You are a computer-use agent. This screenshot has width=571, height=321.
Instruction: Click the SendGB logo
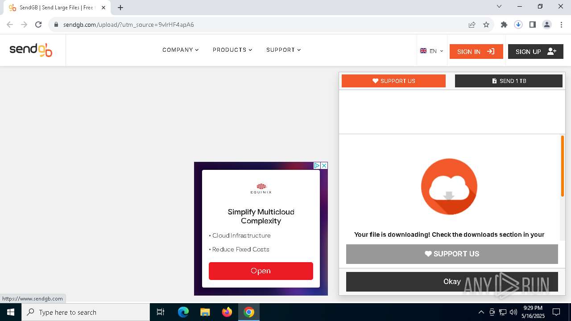point(31,50)
